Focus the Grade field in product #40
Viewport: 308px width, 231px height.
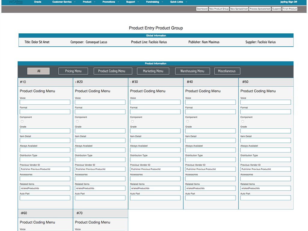pyautogui.click(x=210, y=131)
